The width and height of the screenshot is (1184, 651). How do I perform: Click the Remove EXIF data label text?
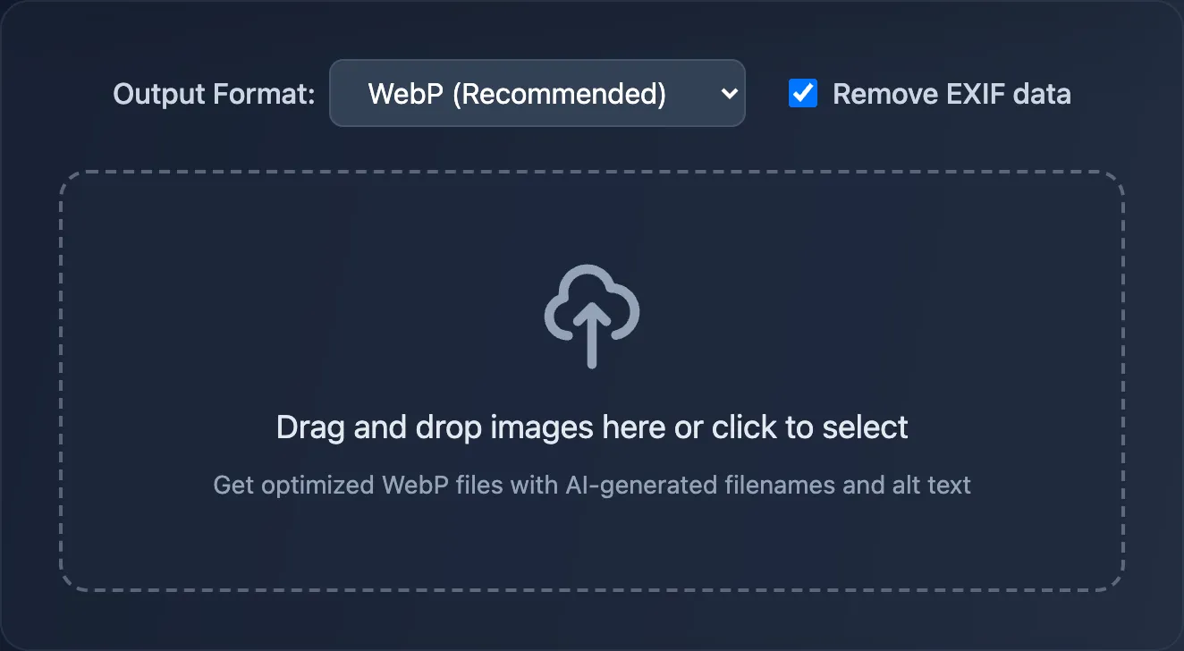pyautogui.click(x=951, y=93)
